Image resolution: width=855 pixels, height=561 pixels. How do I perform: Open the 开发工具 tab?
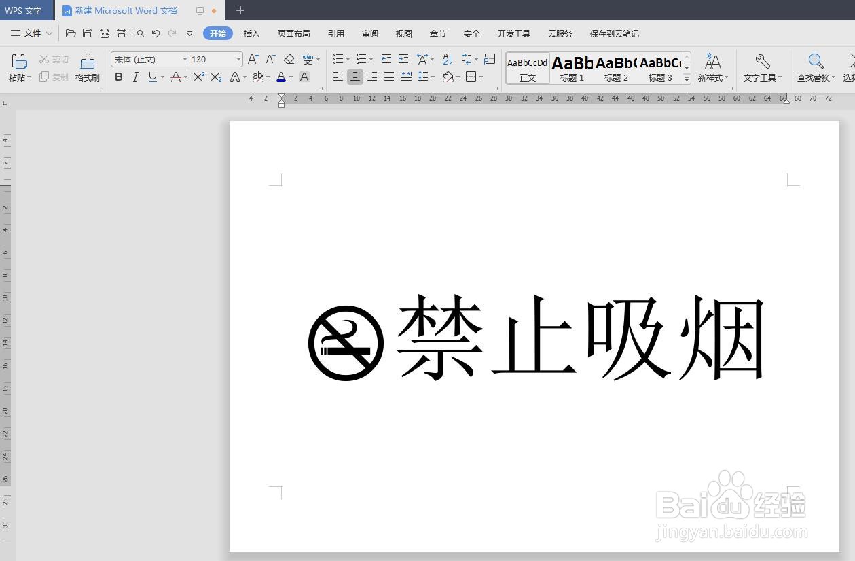click(x=514, y=33)
